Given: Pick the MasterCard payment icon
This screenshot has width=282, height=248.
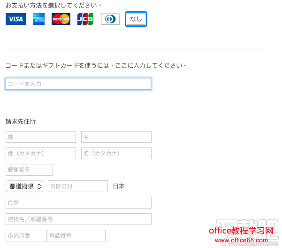Looking at the screenshot, I should click(61, 19).
